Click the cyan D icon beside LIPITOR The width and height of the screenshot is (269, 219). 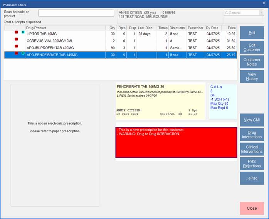point(23,32)
